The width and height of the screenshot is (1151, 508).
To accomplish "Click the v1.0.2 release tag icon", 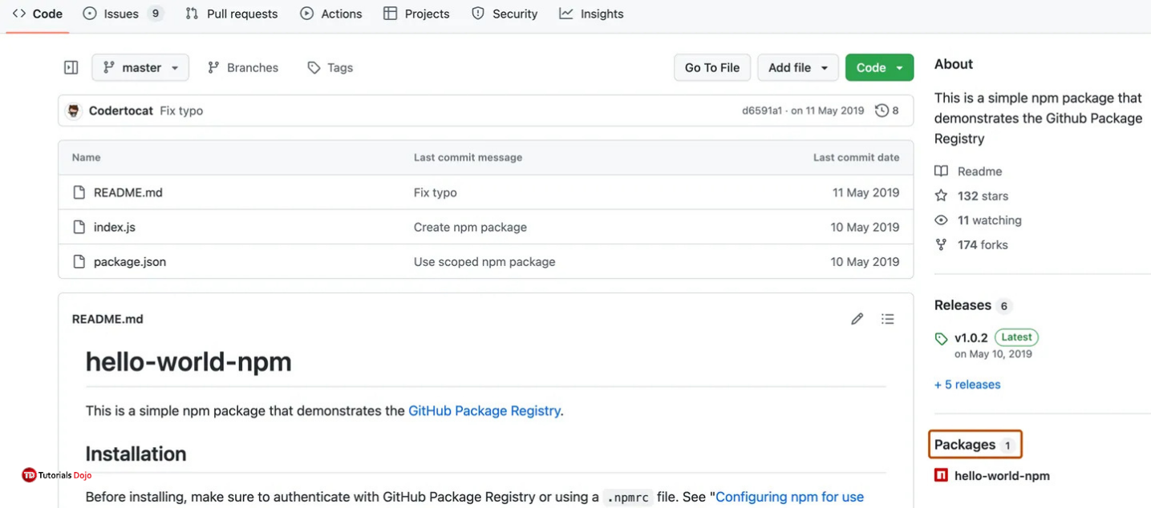I will tap(940, 337).
